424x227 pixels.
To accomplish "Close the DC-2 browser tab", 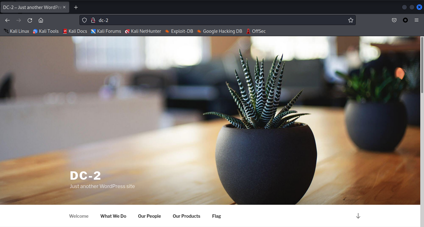I will coord(64,7).
